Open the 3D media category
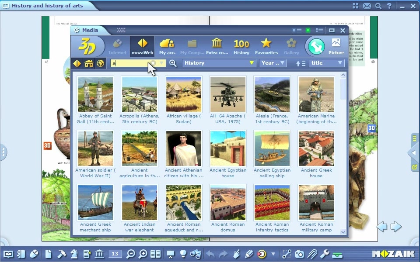420x262 pixels. pyautogui.click(x=87, y=46)
